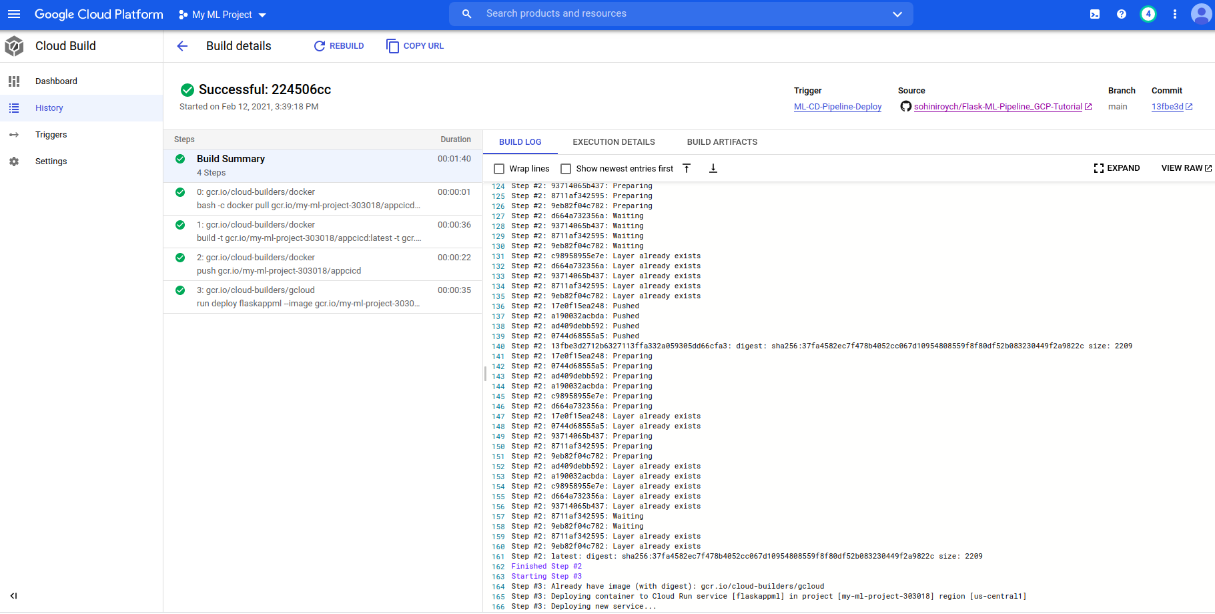This screenshot has width=1215, height=614.
Task: Open the ML-CD-Pipeline-Deploy trigger link
Action: (x=837, y=107)
